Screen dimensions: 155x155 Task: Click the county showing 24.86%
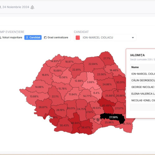point(107,84)
